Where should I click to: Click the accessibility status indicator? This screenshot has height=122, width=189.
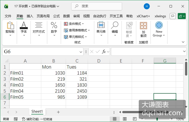click(x=37, y=119)
